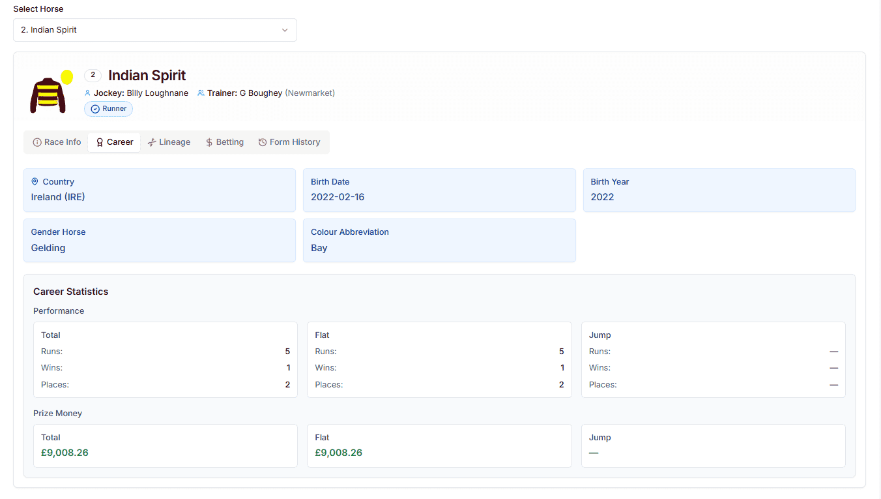
Task: Click the trainer people icon
Action: pos(201,93)
